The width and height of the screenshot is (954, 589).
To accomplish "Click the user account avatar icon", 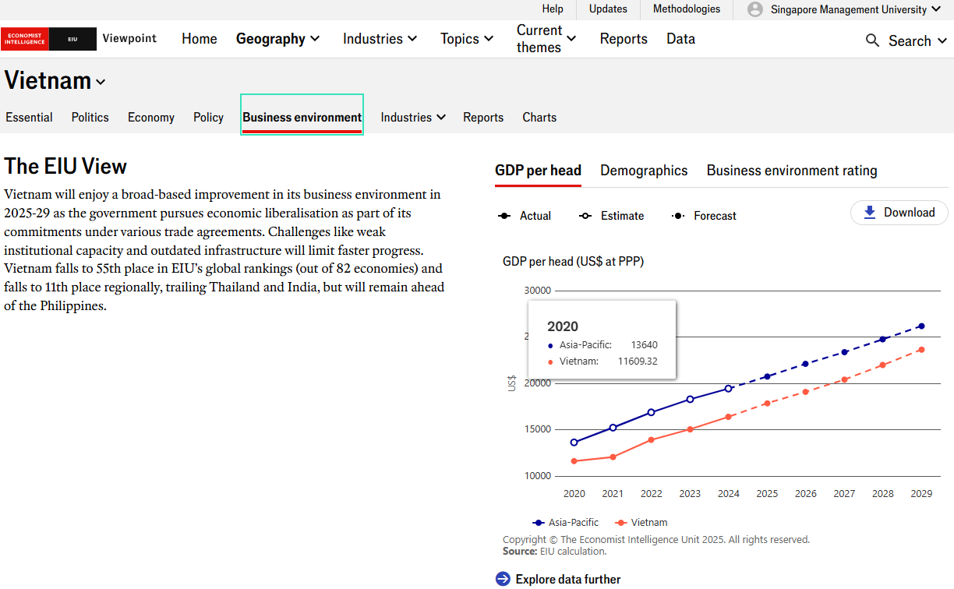I will 754,9.
